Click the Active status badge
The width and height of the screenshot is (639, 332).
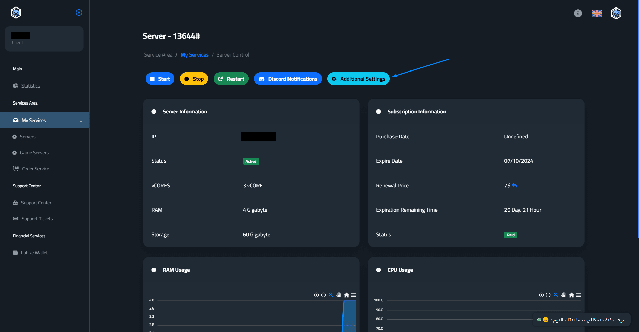251,161
